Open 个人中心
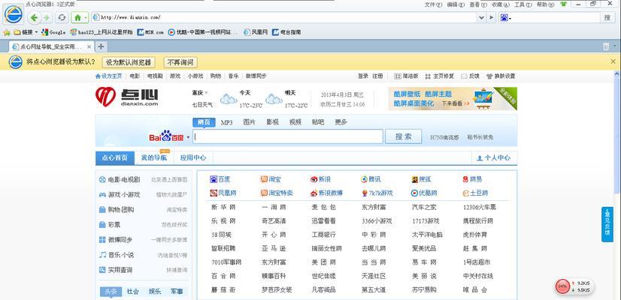621x300 pixels. [494, 157]
